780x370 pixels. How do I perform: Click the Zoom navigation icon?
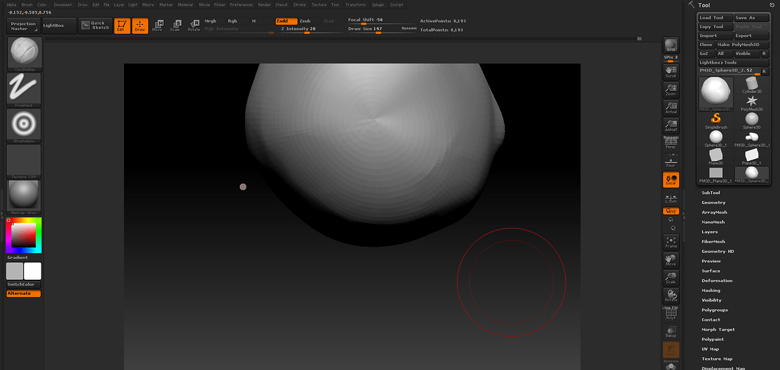[671, 90]
